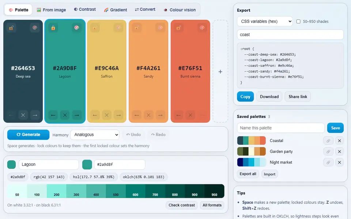351x219 pixels.
Task: Save the current palette
Action: pos(335,128)
